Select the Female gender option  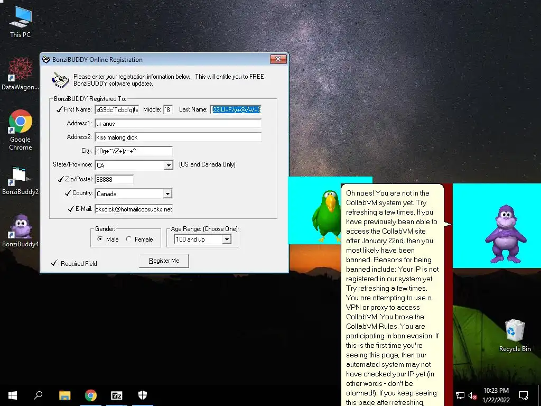(139, 239)
